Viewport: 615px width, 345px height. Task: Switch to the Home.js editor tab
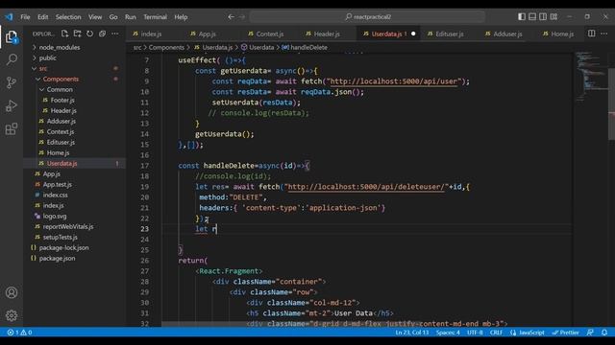pyautogui.click(x=562, y=34)
